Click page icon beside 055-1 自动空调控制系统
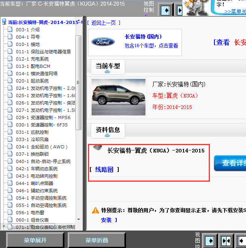Viewport: 246px width, 248px height. [10, 205]
